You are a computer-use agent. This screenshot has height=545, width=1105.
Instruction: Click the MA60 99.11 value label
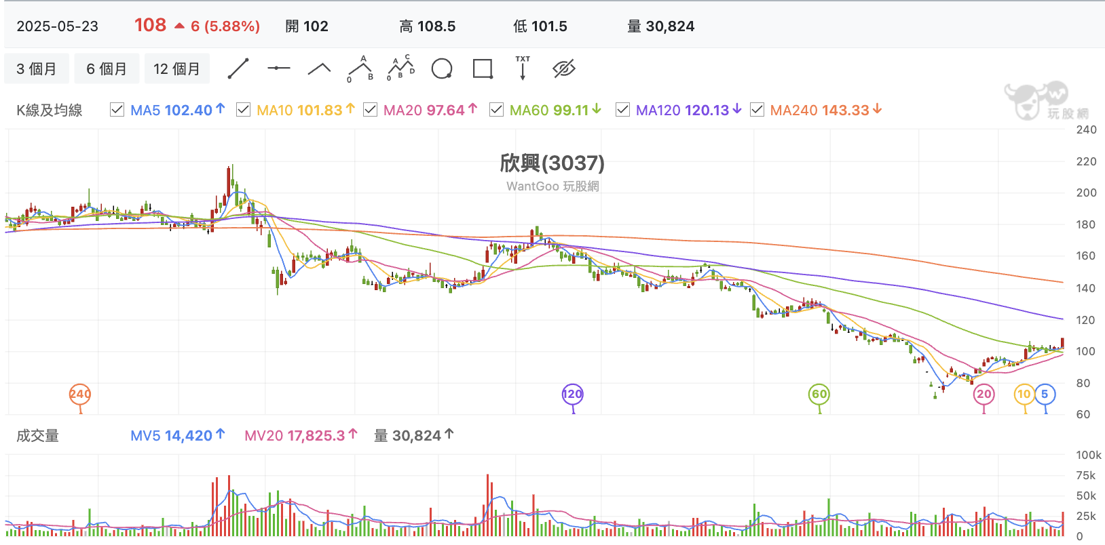pos(555,110)
